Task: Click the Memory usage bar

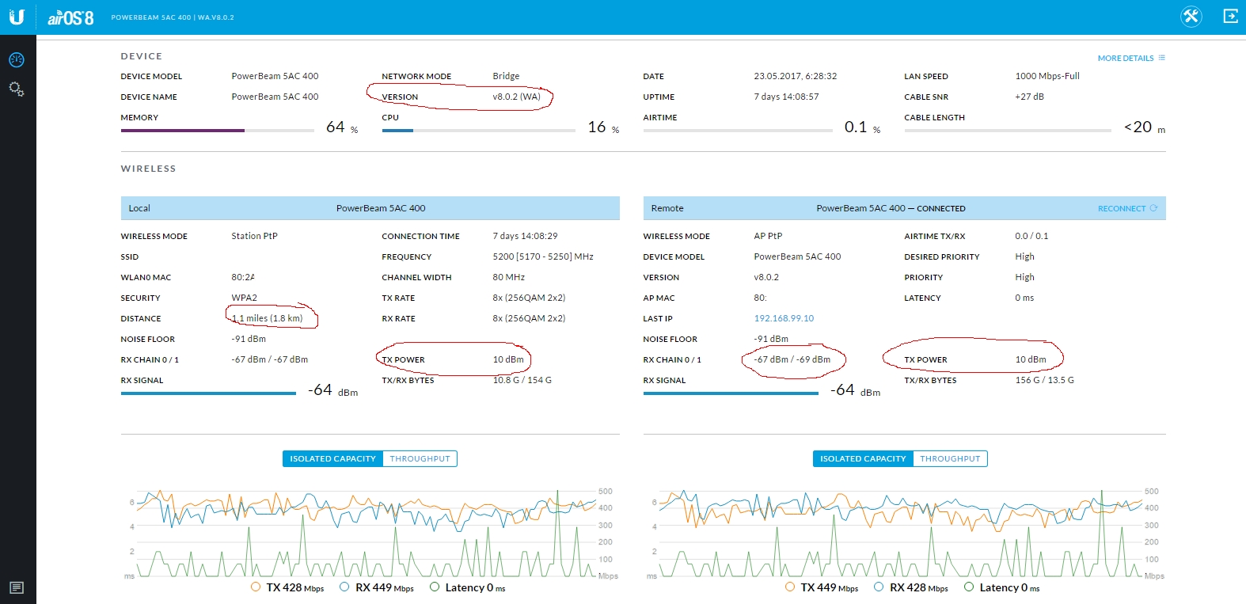Action: click(218, 130)
